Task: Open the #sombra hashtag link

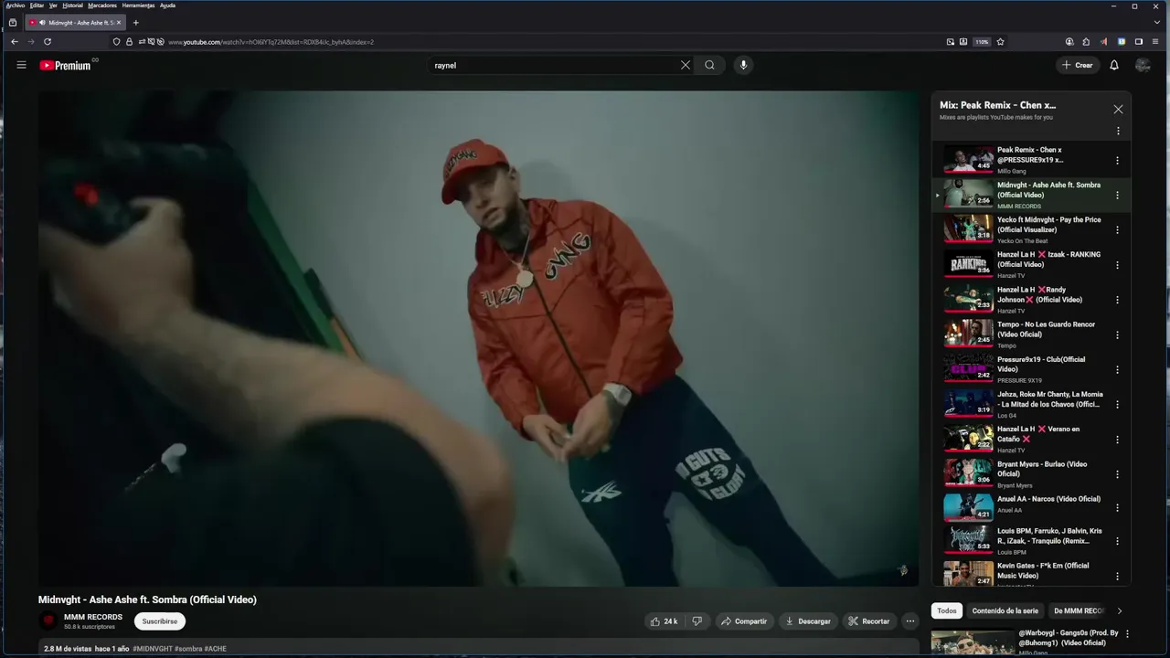Action: point(188,649)
